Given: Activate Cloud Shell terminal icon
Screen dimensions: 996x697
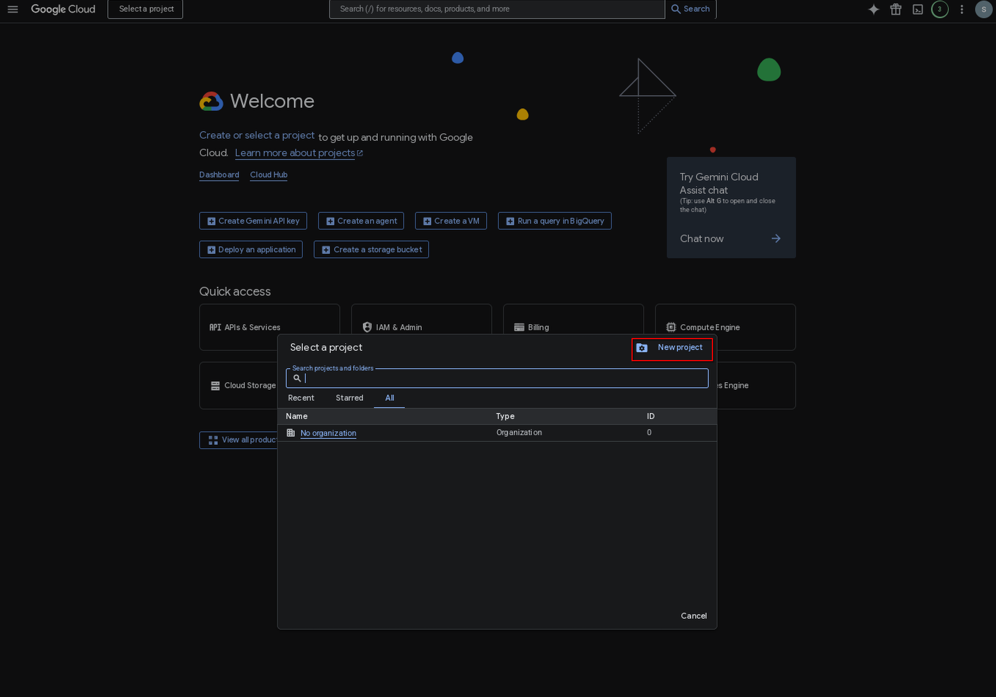Looking at the screenshot, I should point(918,9).
